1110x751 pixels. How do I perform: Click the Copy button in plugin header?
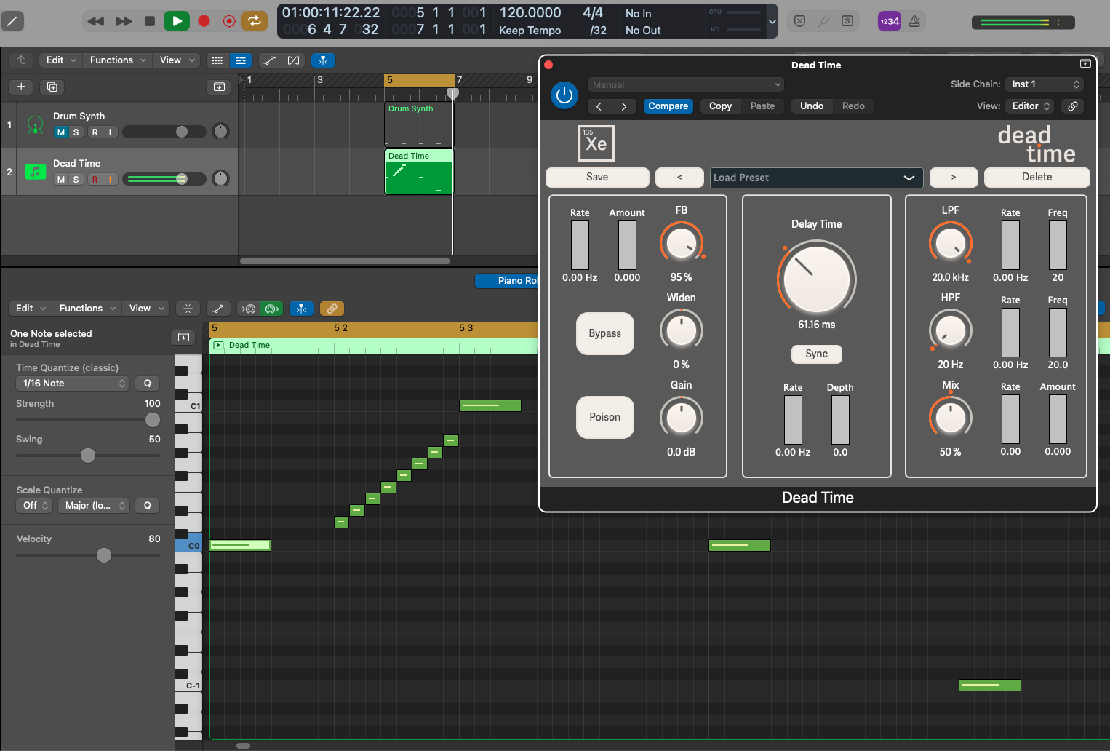point(720,106)
